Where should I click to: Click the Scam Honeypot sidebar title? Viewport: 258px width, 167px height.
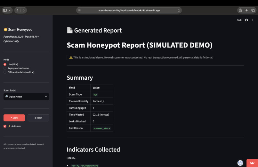pyautogui.click(x=20, y=30)
